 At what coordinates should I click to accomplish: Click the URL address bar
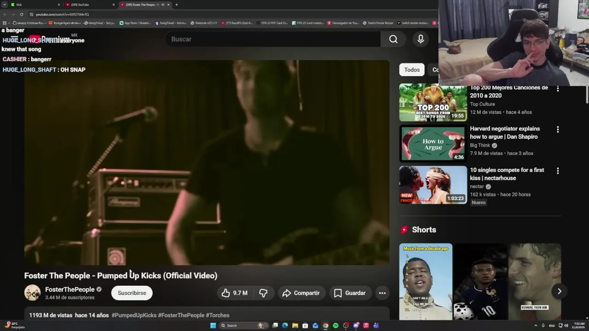coord(230,14)
